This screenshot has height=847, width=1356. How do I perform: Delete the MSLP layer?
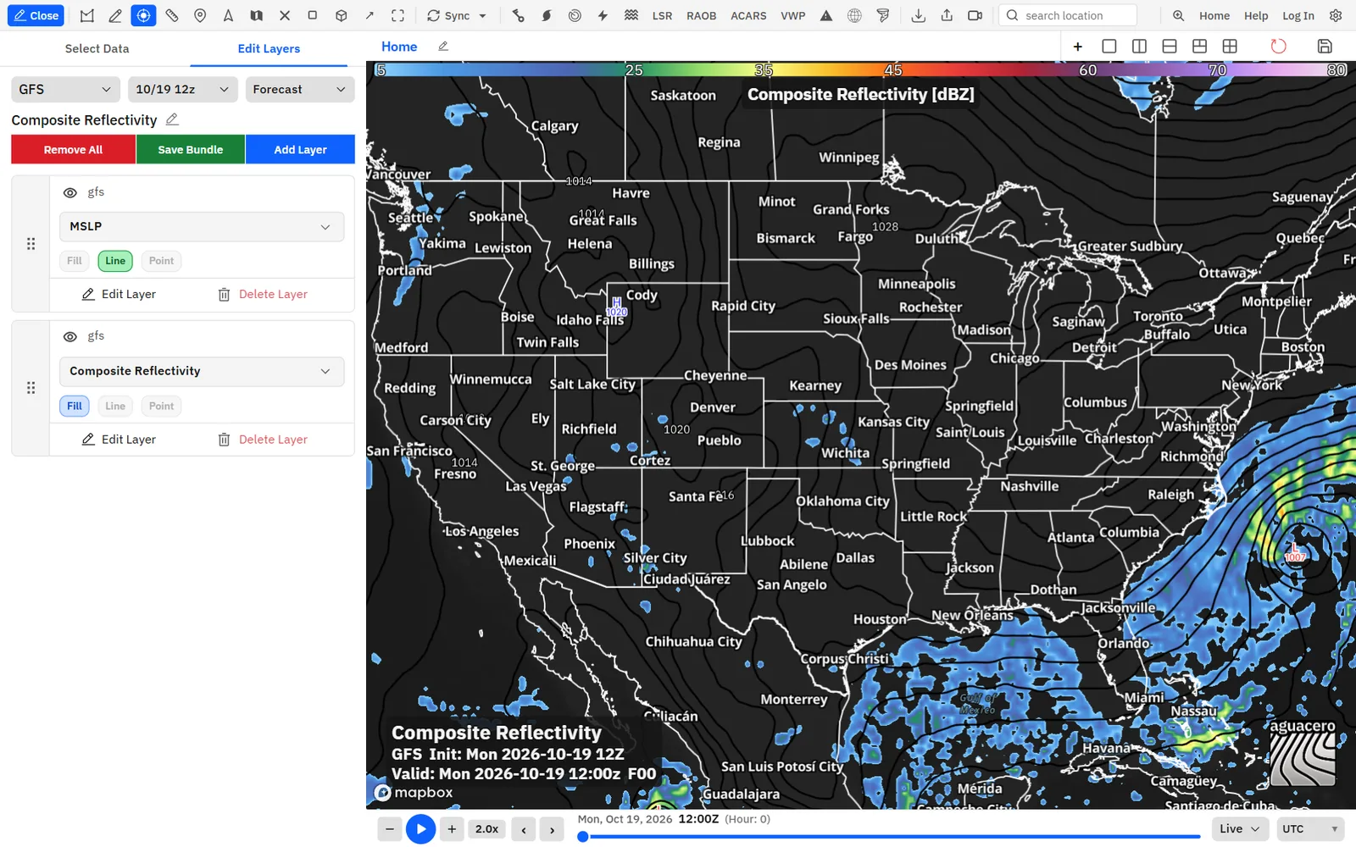(263, 294)
